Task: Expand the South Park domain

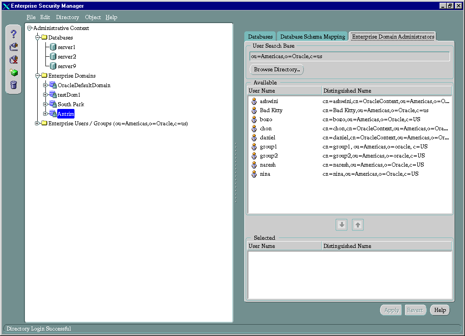Action: click(x=45, y=104)
